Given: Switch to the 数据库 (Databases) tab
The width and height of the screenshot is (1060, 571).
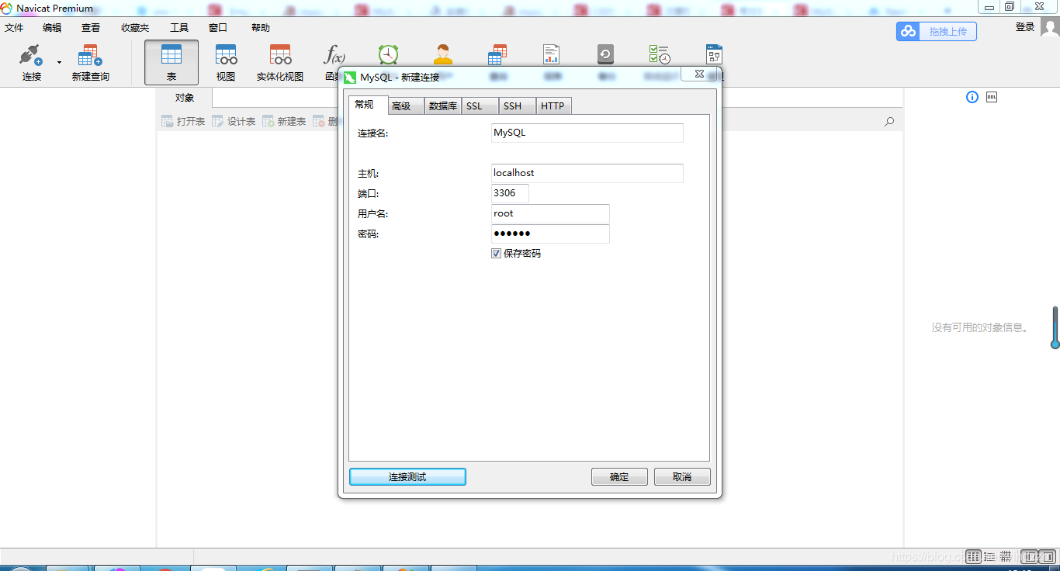Looking at the screenshot, I should click(443, 106).
